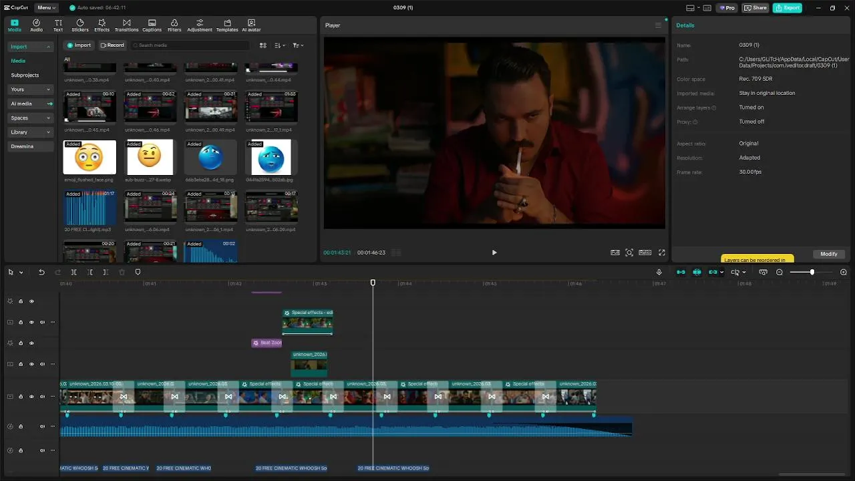Click the Search media field
Viewport: 855px width, 481px height.
[x=190, y=45]
